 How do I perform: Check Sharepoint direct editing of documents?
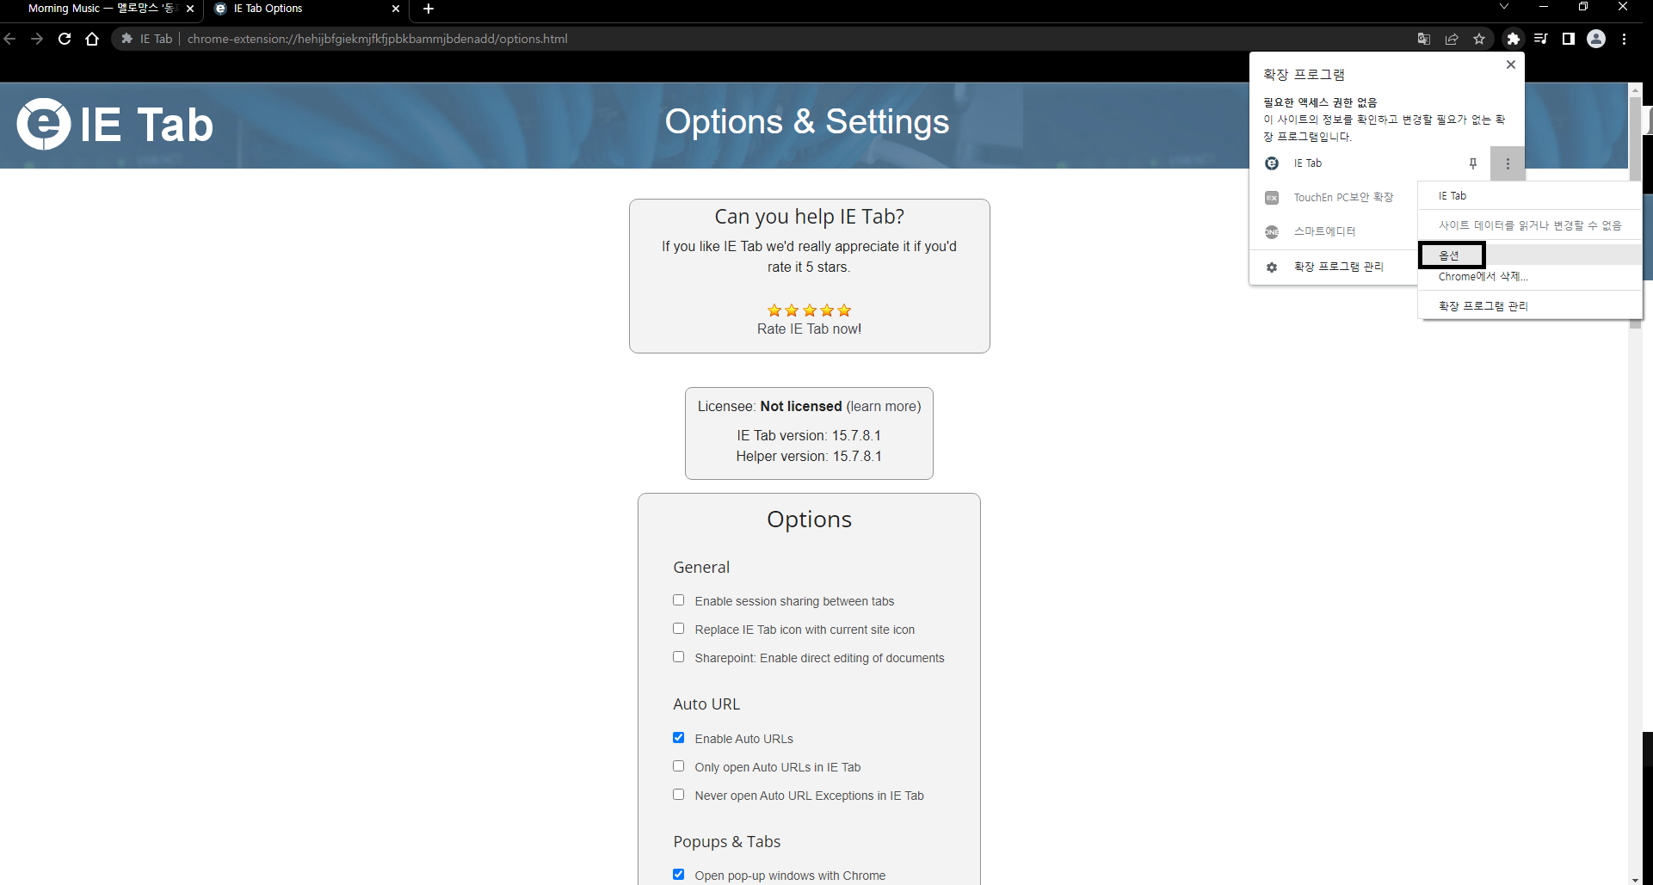[678, 657]
